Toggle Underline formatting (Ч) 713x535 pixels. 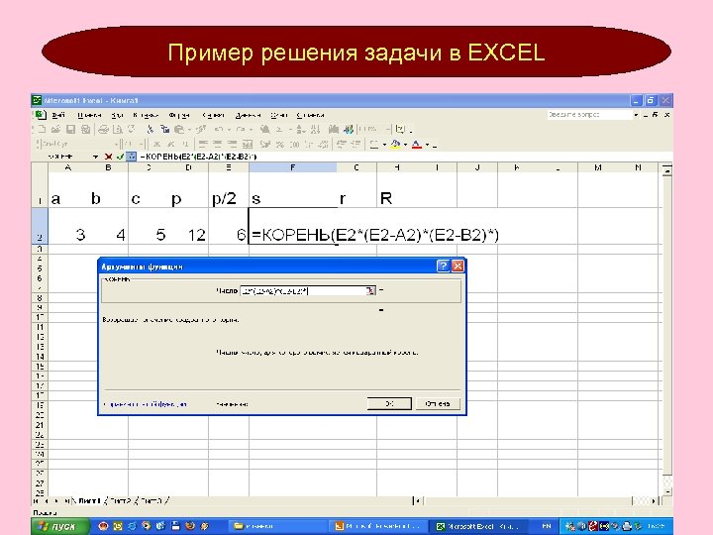click(185, 145)
